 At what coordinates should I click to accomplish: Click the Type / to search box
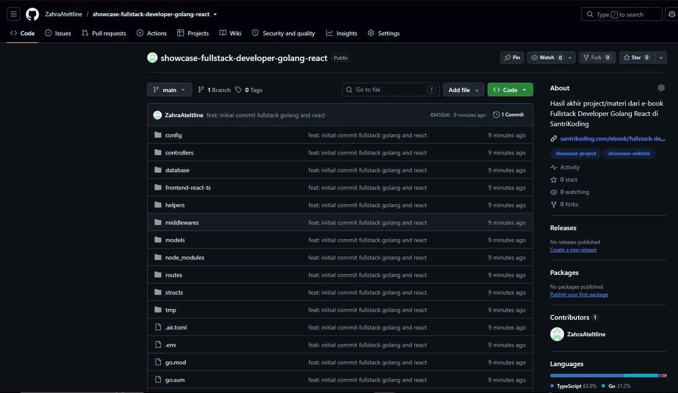[x=622, y=14]
